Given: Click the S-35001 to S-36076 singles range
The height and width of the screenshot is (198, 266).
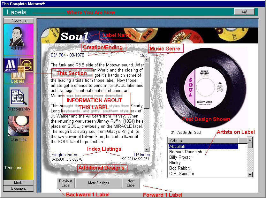Looking at the screenshot, I should (x=67, y=159).
